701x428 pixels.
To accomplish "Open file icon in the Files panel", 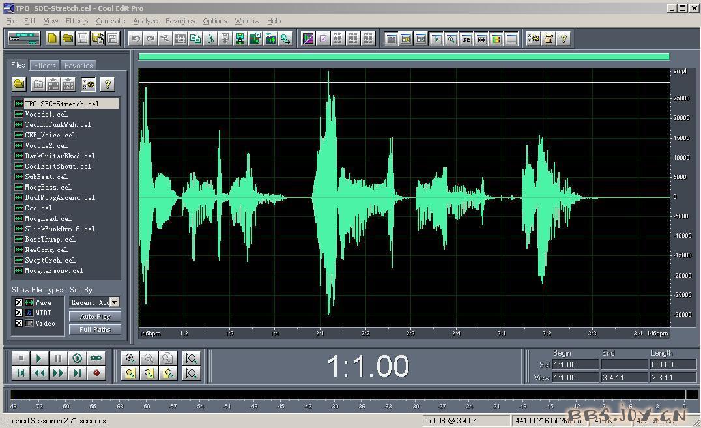I will point(19,84).
